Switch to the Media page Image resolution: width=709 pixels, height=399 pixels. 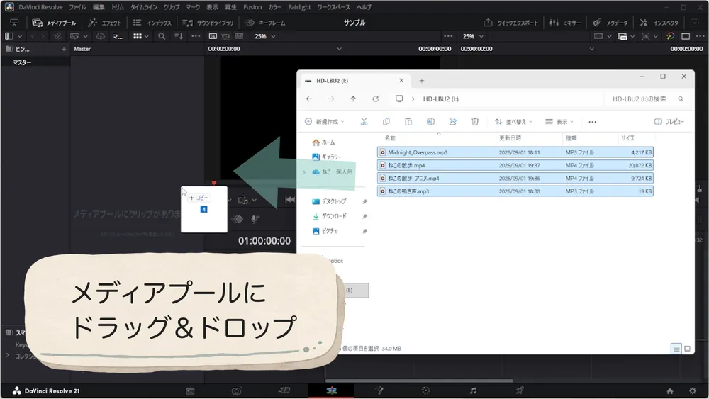(190, 391)
